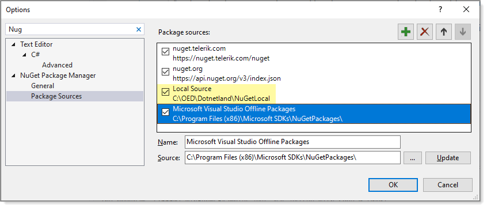
Task: Open the dialog help question mark
Action: point(440,10)
